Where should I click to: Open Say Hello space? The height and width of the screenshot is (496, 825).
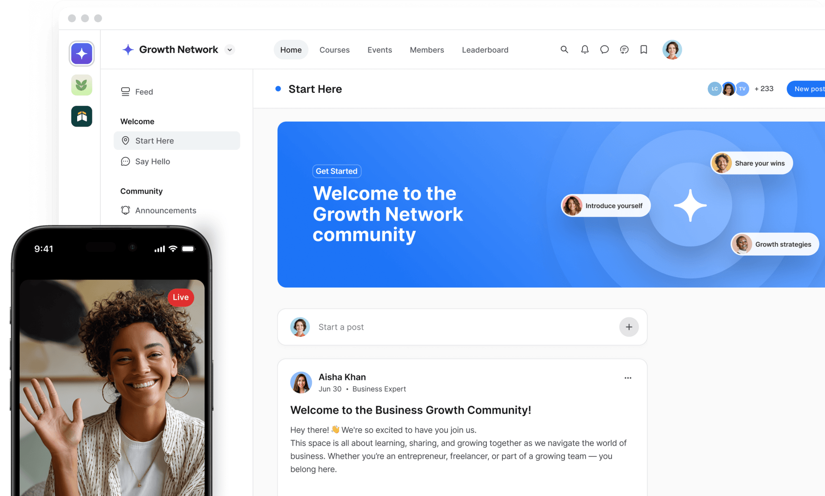coord(145,161)
